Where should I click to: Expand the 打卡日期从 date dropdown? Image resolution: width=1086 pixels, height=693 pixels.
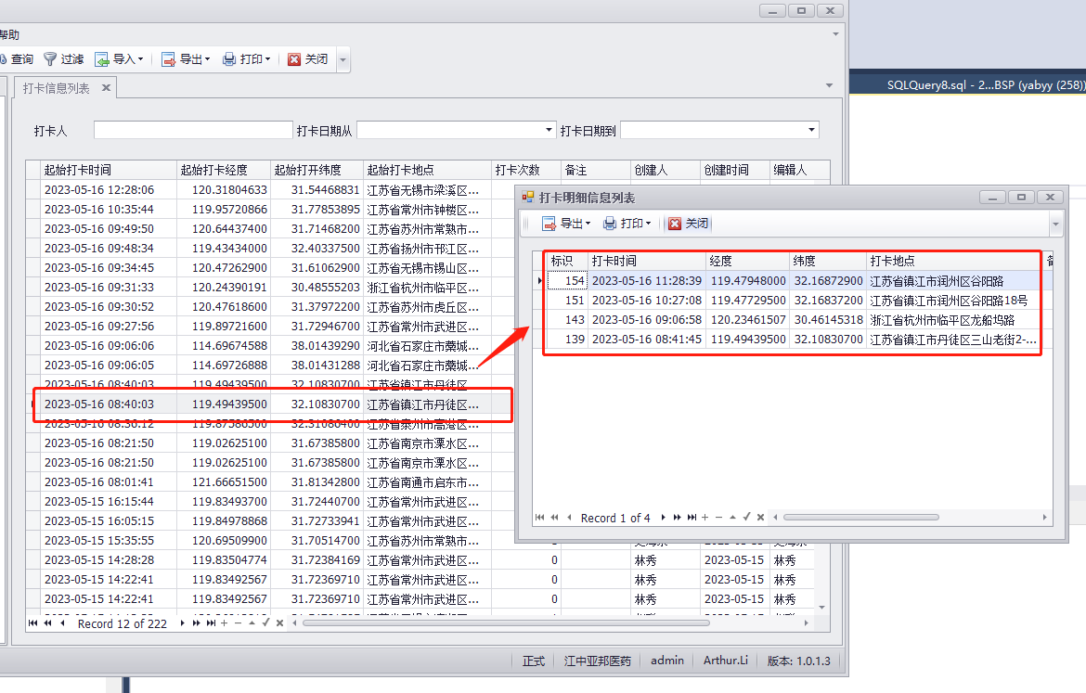549,131
